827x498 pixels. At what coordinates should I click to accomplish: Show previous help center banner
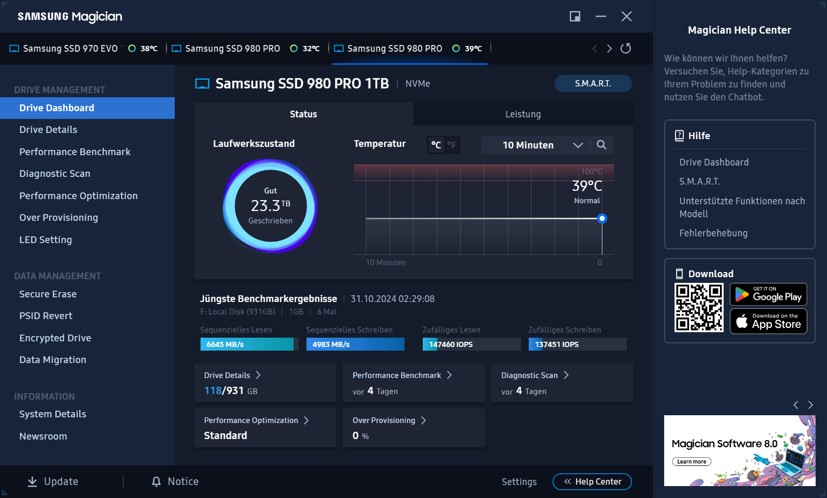tap(796, 405)
